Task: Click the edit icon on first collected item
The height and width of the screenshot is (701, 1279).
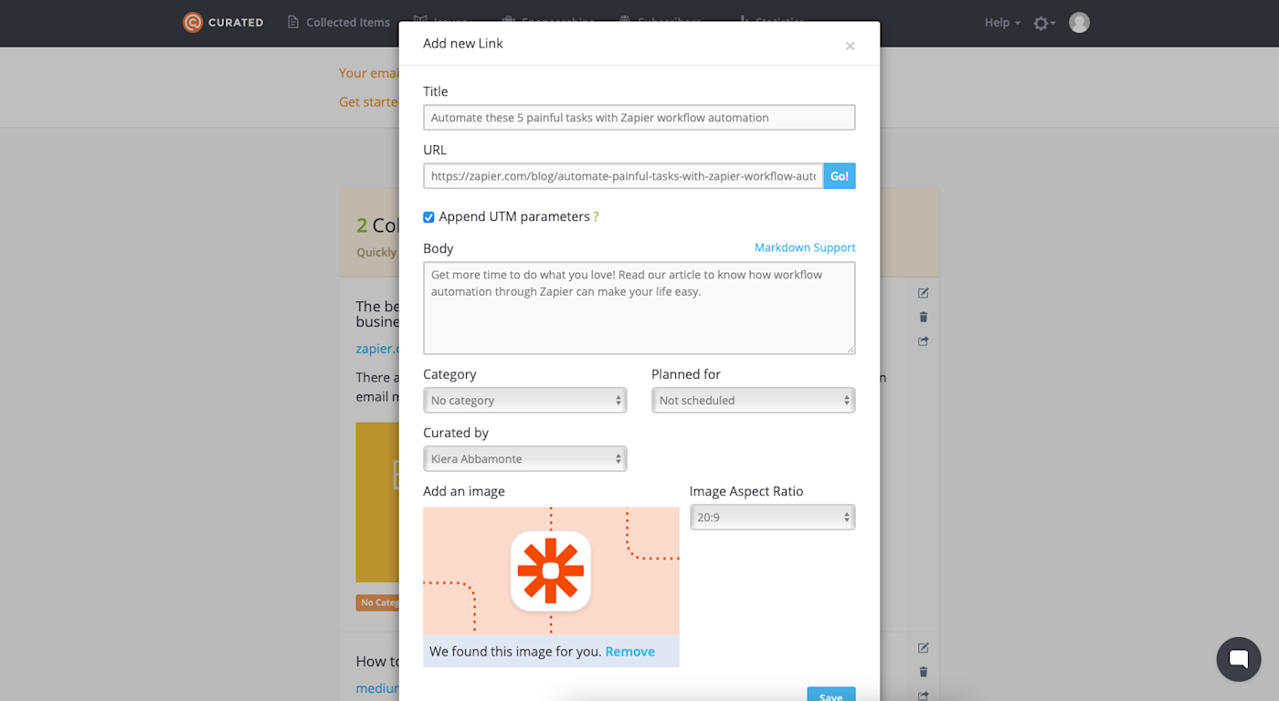Action: click(924, 293)
